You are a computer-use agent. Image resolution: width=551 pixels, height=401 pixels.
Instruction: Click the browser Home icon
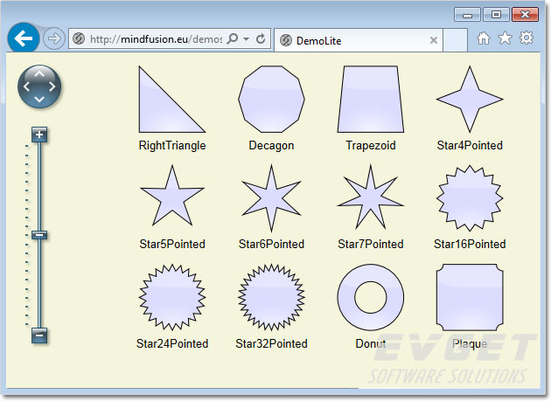483,38
